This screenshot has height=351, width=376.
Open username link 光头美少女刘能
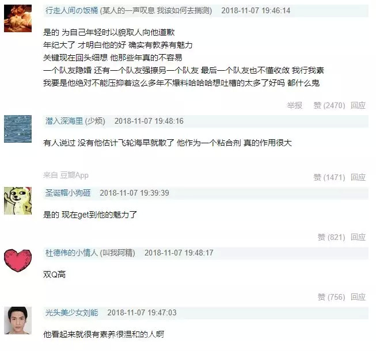point(71,312)
